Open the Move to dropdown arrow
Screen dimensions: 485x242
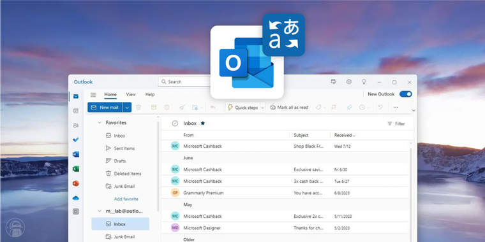[x=201, y=108]
